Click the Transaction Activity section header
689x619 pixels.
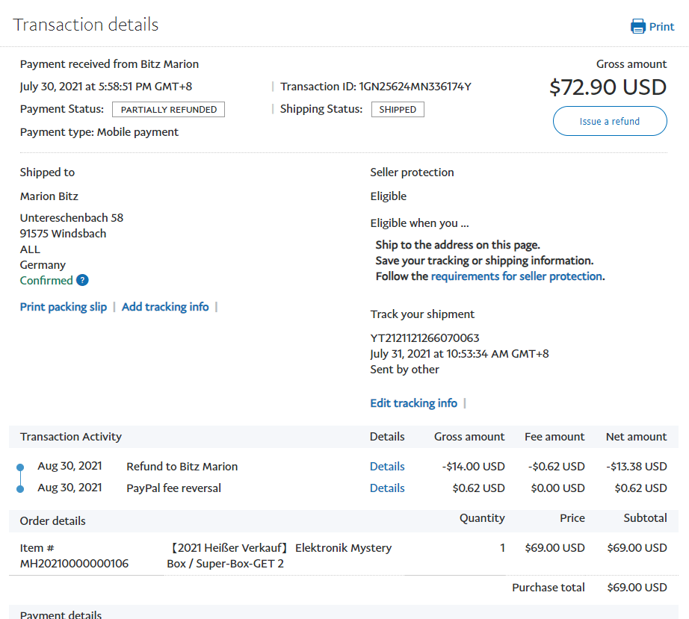tap(71, 437)
